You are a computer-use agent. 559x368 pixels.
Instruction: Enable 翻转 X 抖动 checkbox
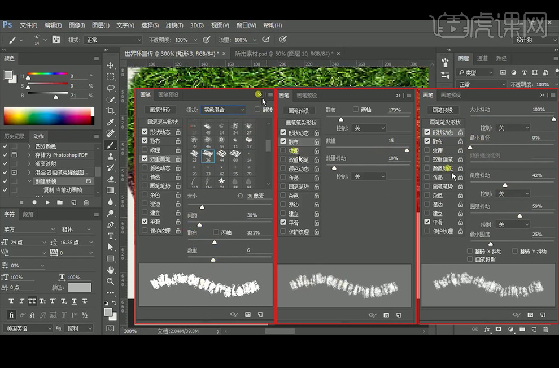[470, 251]
